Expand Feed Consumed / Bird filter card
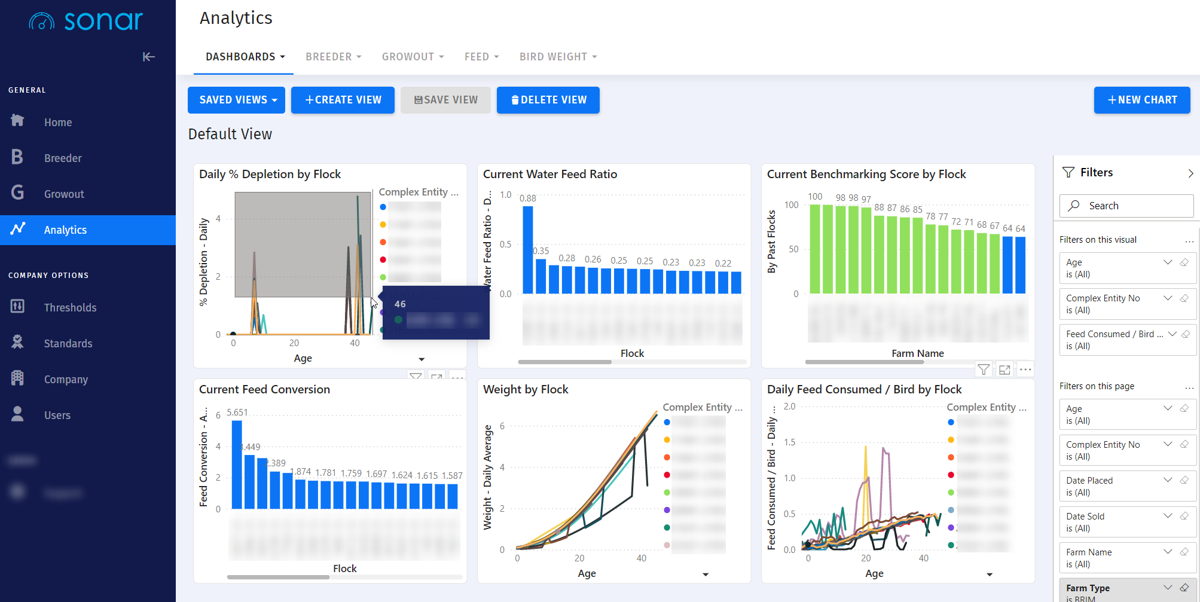The height and width of the screenshot is (602, 1200). click(x=1172, y=334)
